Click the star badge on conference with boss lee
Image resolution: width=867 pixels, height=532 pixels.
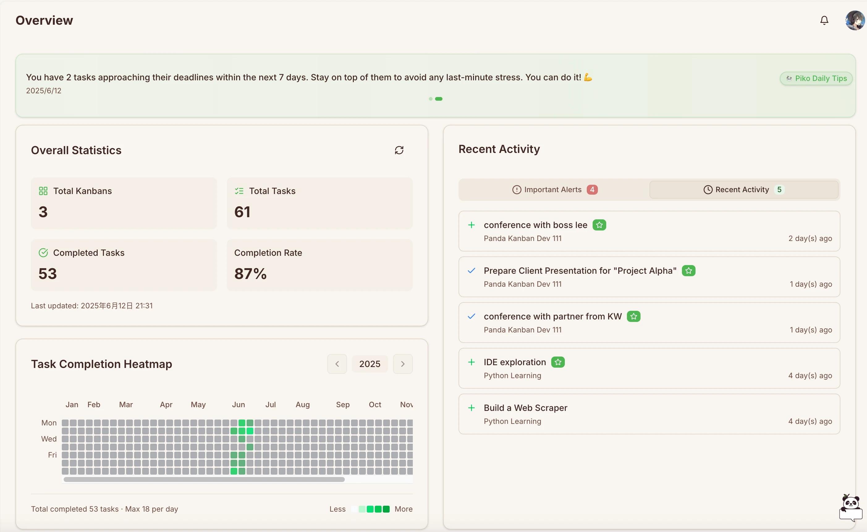coord(599,225)
